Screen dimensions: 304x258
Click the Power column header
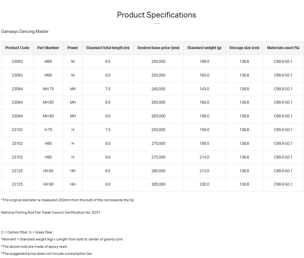click(73, 48)
